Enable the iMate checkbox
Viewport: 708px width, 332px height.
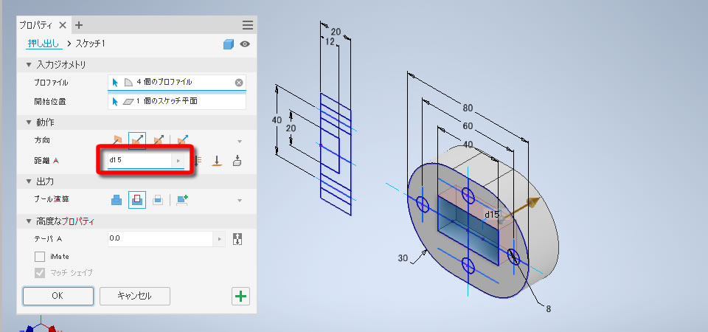click(x=40, y=257)
